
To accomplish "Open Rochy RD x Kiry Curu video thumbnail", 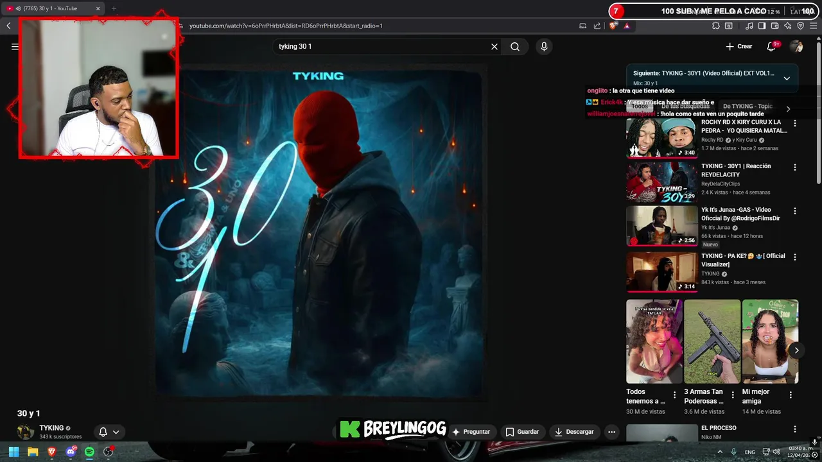I will click(x=661, y=137).
